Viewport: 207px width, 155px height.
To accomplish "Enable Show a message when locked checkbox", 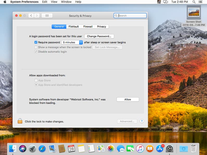I will (x=36, y=47).
